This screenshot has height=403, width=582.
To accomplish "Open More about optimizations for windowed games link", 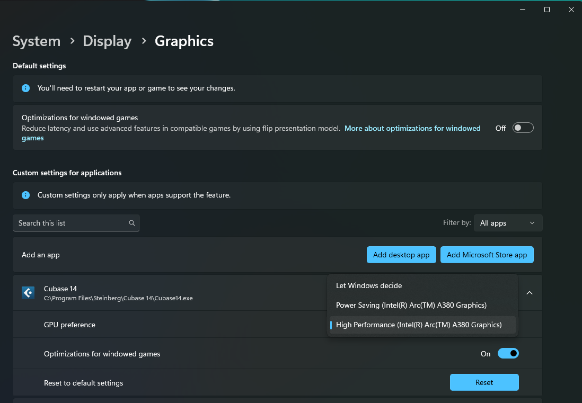I will point(412,128).
